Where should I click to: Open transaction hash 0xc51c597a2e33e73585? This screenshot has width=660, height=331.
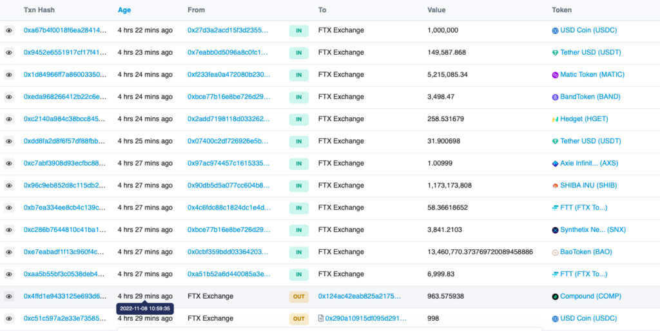(x=65, y=318)
